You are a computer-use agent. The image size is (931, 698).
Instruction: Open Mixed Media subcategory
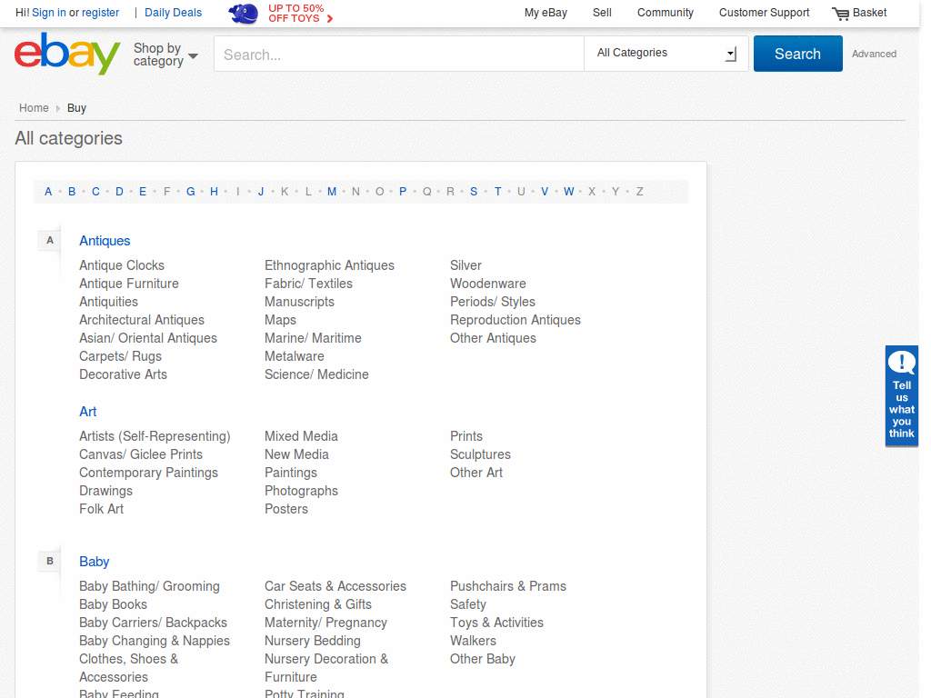301,436
